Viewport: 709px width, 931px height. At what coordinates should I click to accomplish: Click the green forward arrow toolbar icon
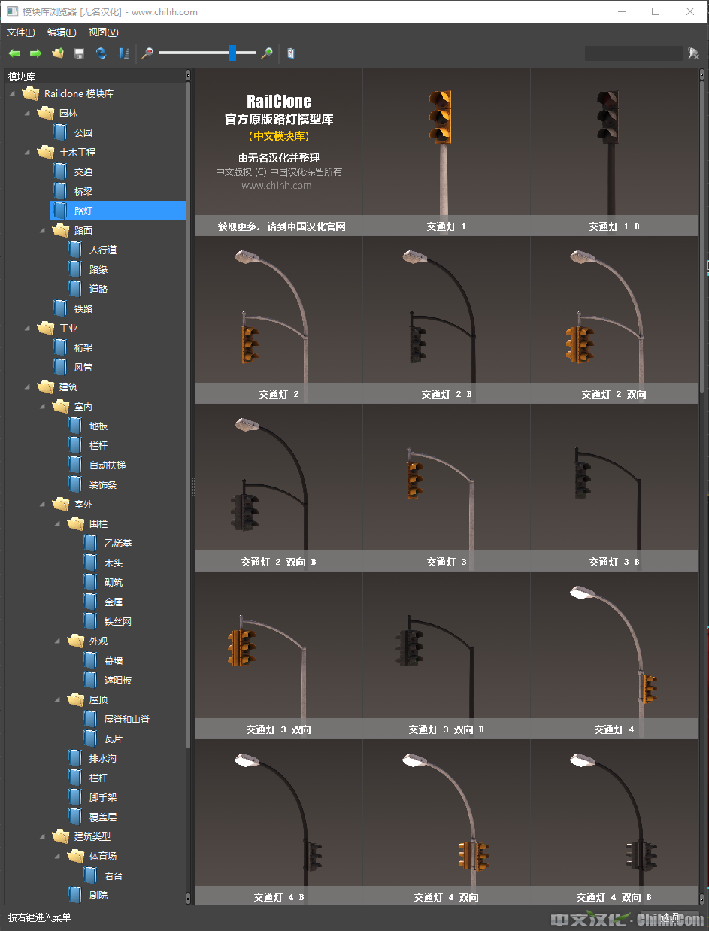click(35, 53)
